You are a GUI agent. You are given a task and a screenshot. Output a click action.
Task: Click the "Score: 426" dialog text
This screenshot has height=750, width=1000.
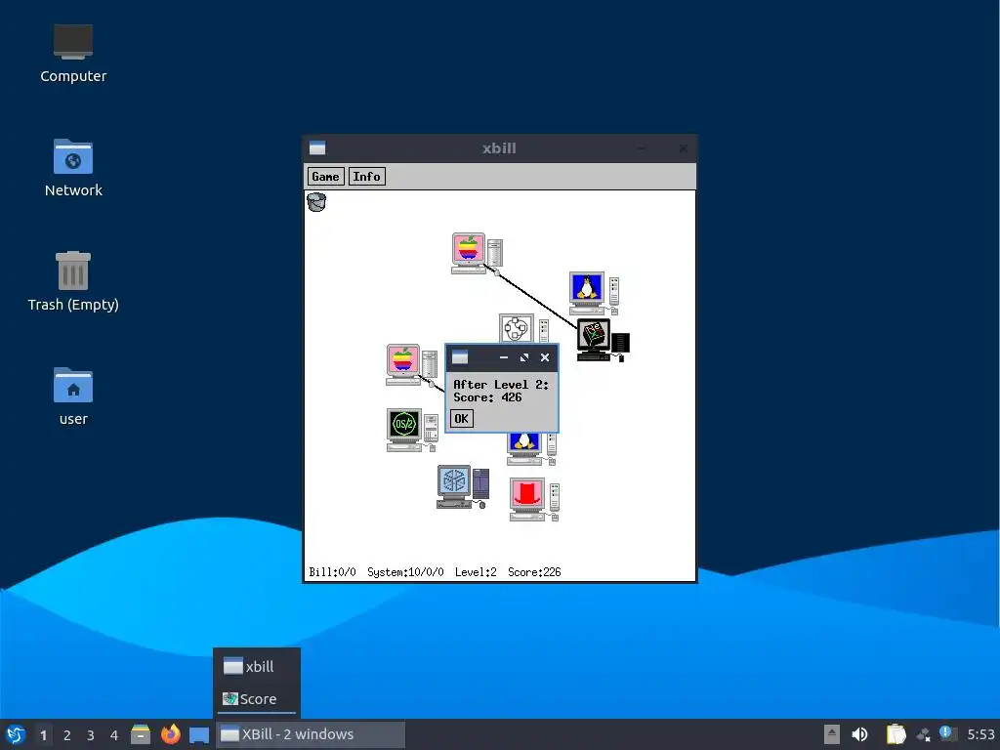pos(487,397)
